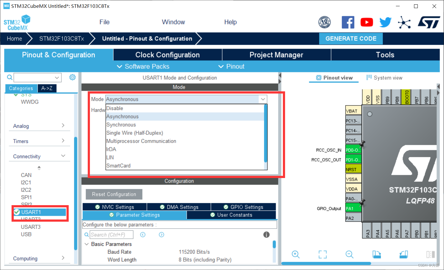The image size is (444, 270).
Task: Open the Categories tab
Action: pos(21,88)
